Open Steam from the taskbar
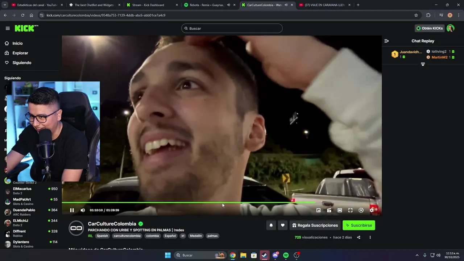 pyautogui.click(x=265, y=255)
